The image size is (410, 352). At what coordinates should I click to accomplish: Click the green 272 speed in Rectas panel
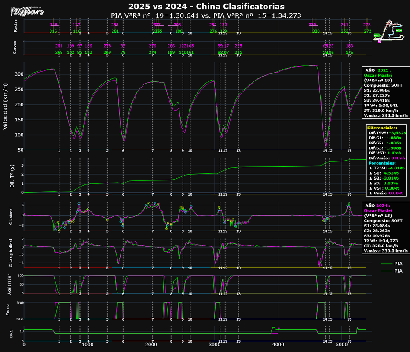pyautogui.click(x=367, y=31)
